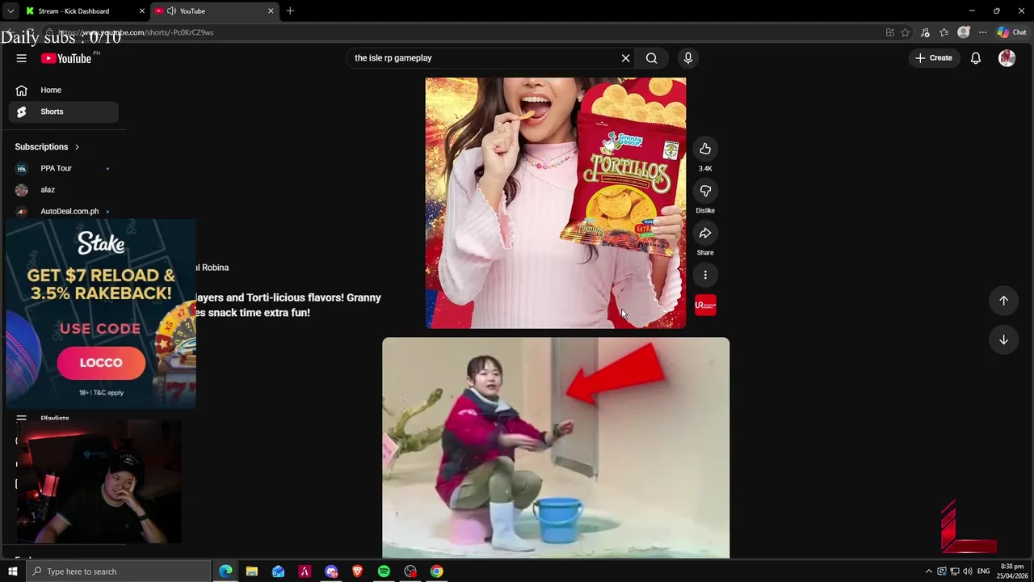Open the Favorites list icon

pos(944,32)
